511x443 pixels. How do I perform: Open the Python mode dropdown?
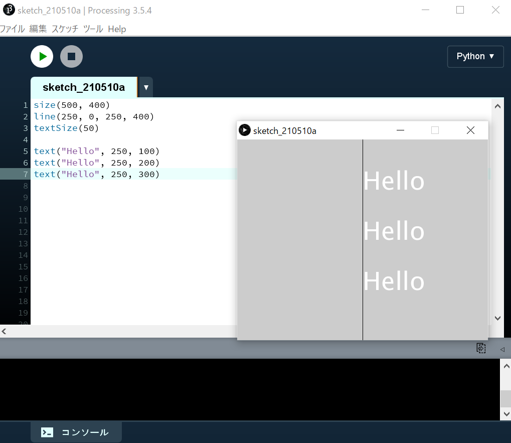pos(475,56)
